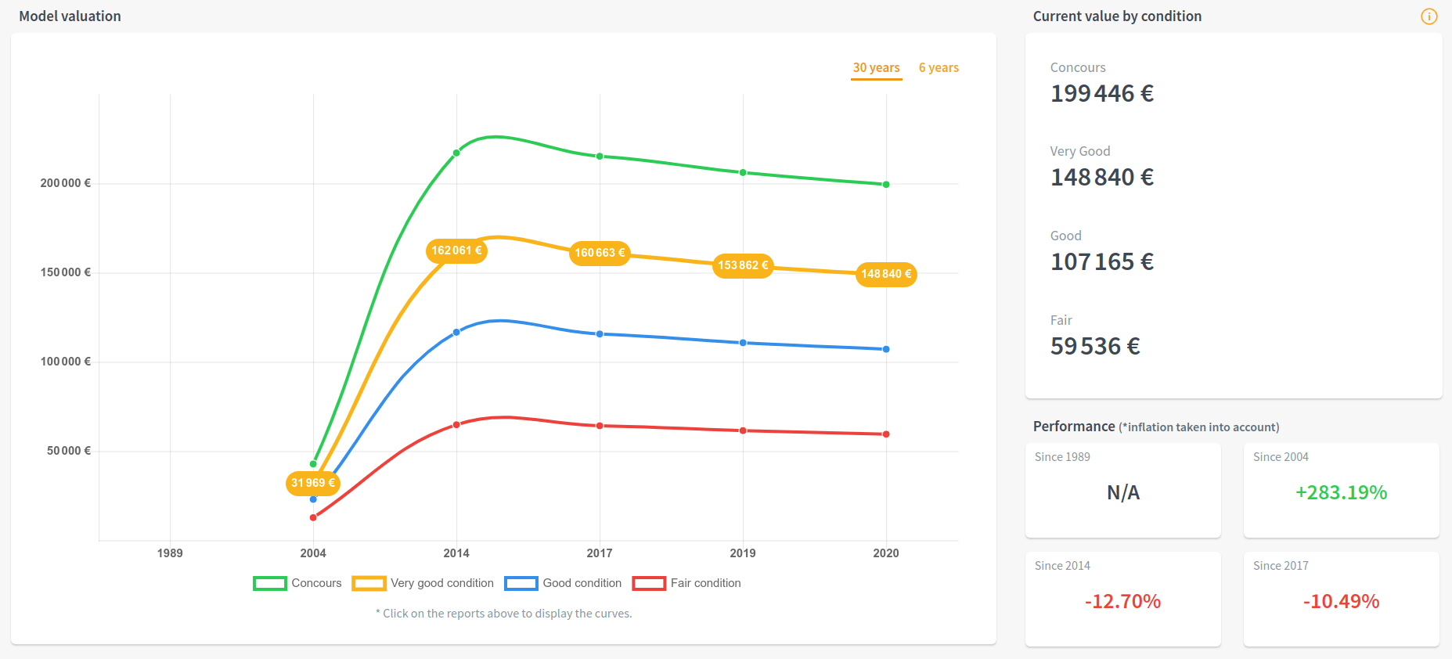Click the Model valuation heading
This screenshot has height=659, width=1452.
click(x=70, y=16)
